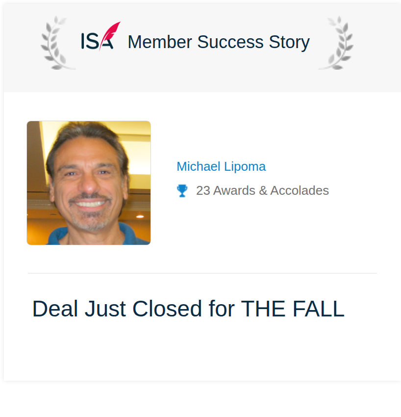Click the surname Lipoma in the blue name
Screen dimensions: 401x417
[x=245, y=167]
